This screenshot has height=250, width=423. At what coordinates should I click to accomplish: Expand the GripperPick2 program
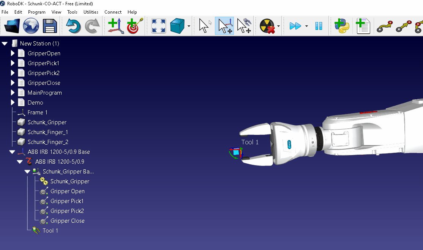[x=13, y=73]
